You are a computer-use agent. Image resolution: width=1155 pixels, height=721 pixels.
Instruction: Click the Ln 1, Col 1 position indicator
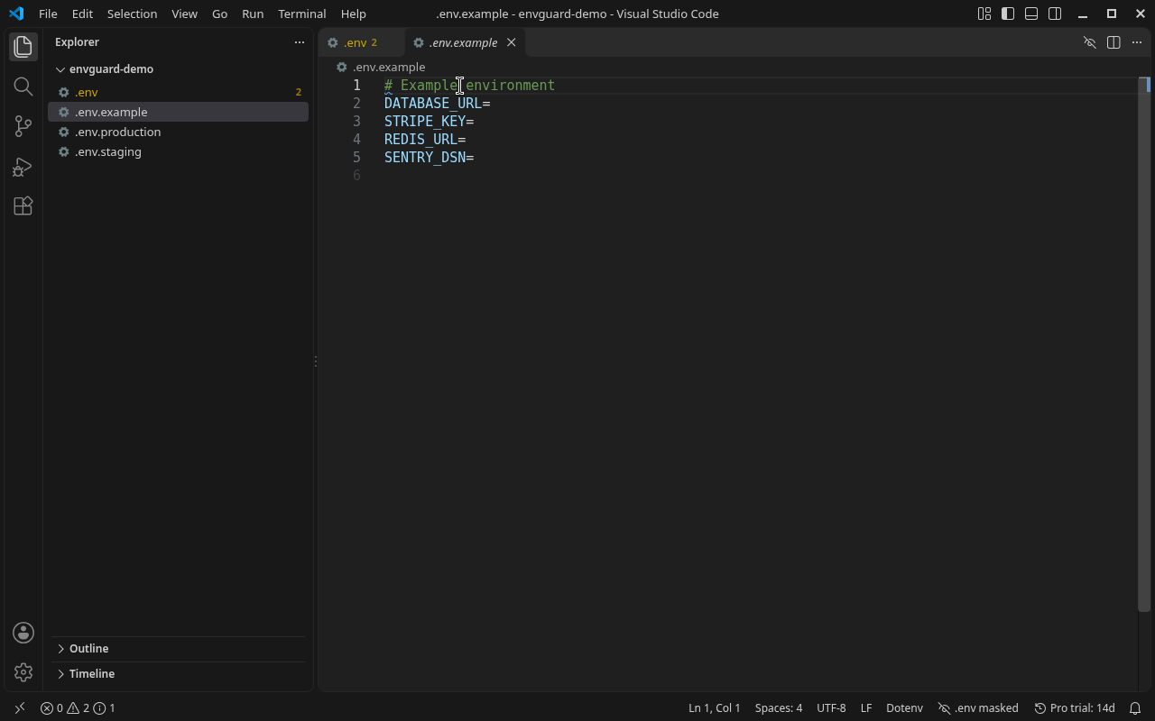715,708
